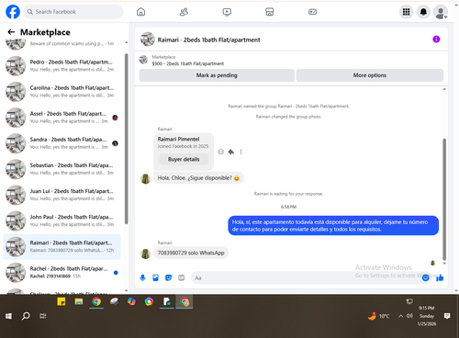
Task: Click the '7083980729 solo WhatsApp' message
Action: click(191, 253)
